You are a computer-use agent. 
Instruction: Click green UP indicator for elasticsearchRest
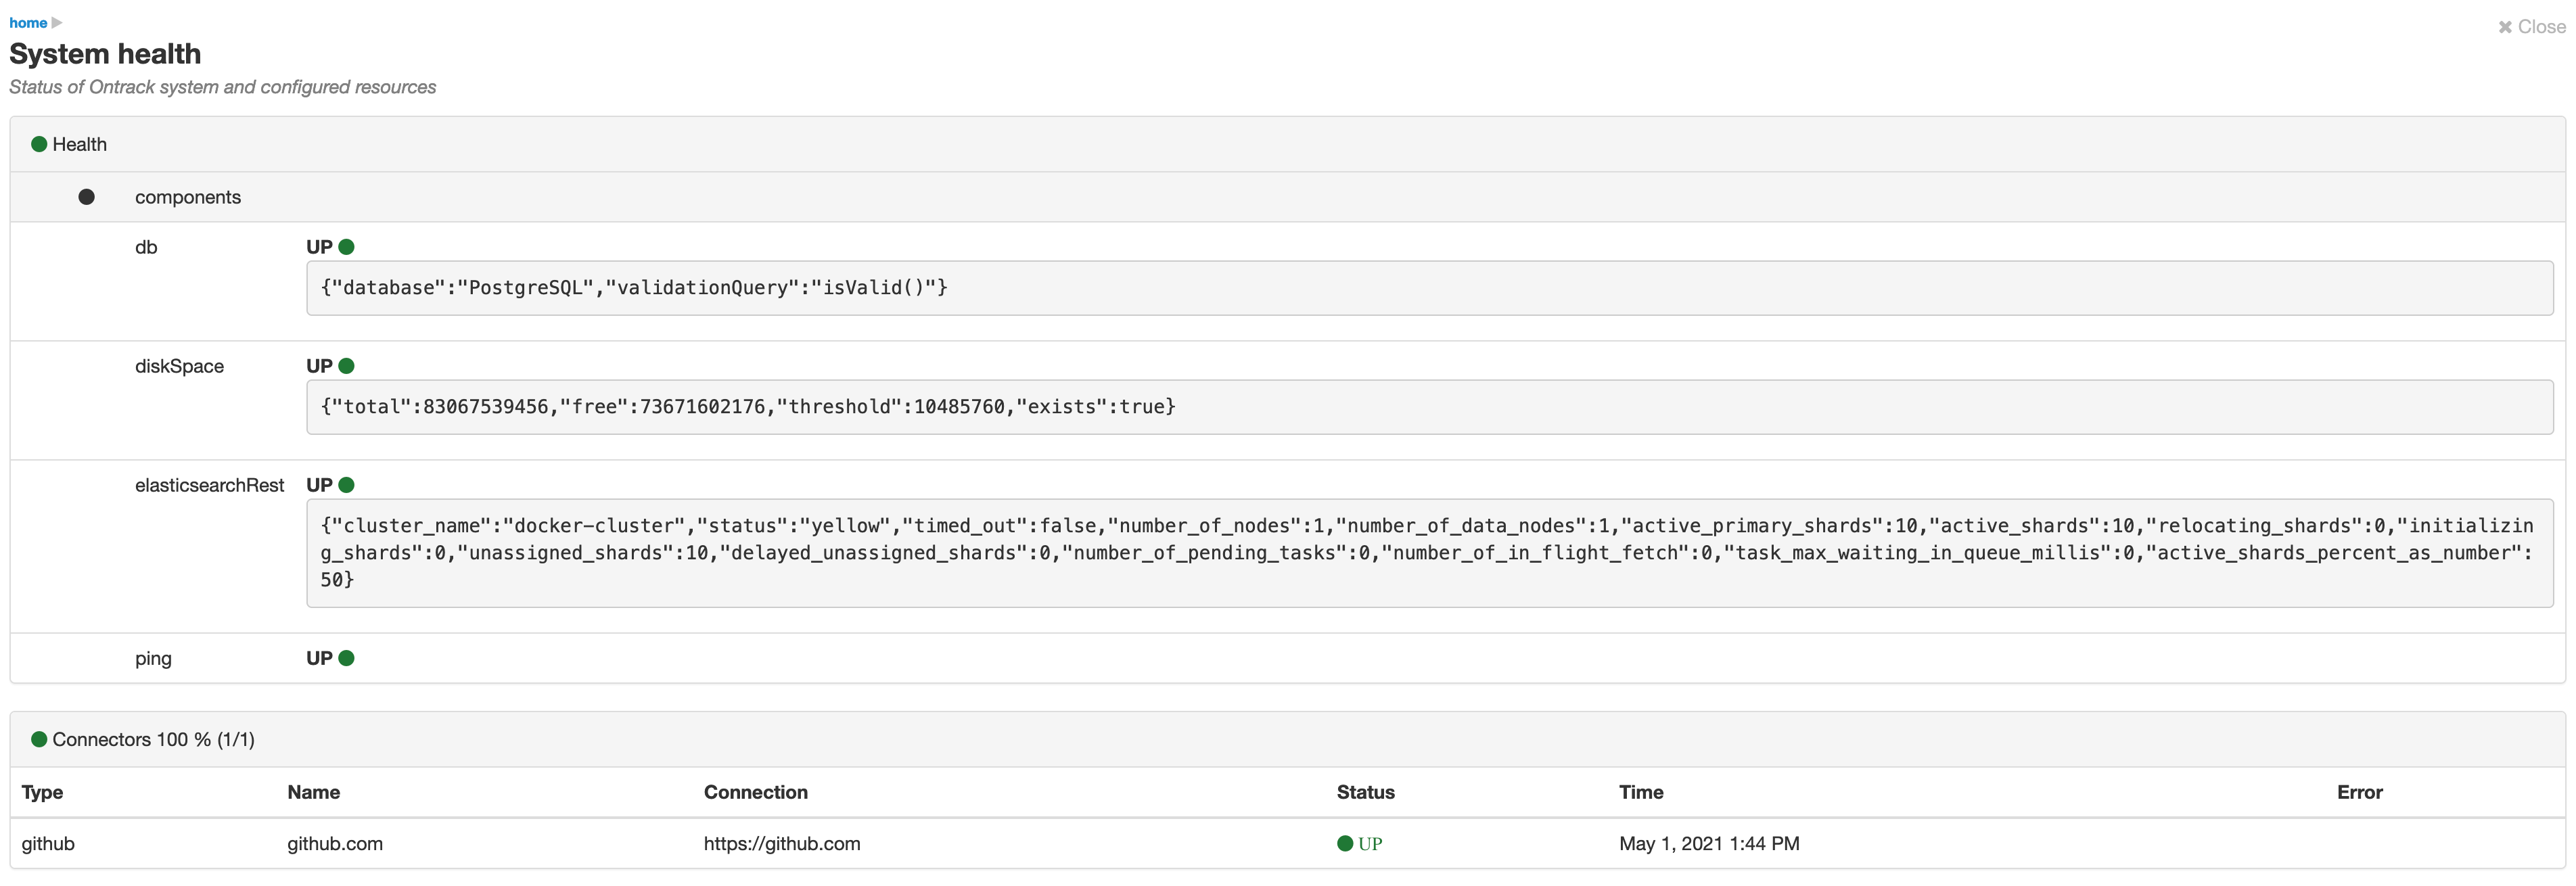pyautogui.click(x=346, y=485)
